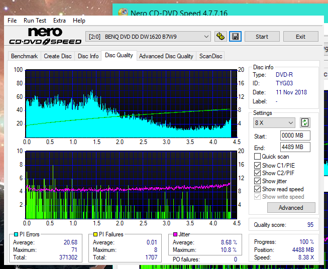Screen dimensions: 328x269
Task: Select the Disc Quality tab
Action: point(119,55)
